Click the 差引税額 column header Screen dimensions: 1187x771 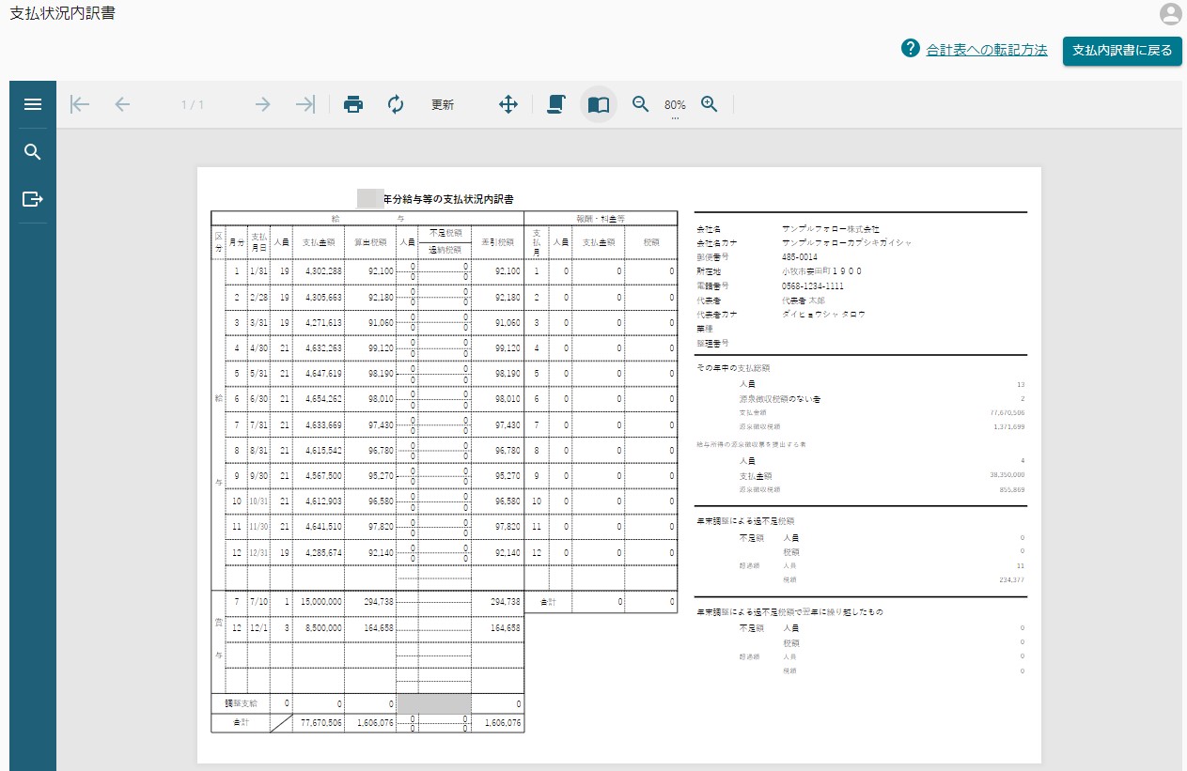tap(497, 241)
